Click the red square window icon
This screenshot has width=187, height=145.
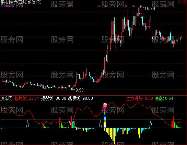tap(185, 2)
